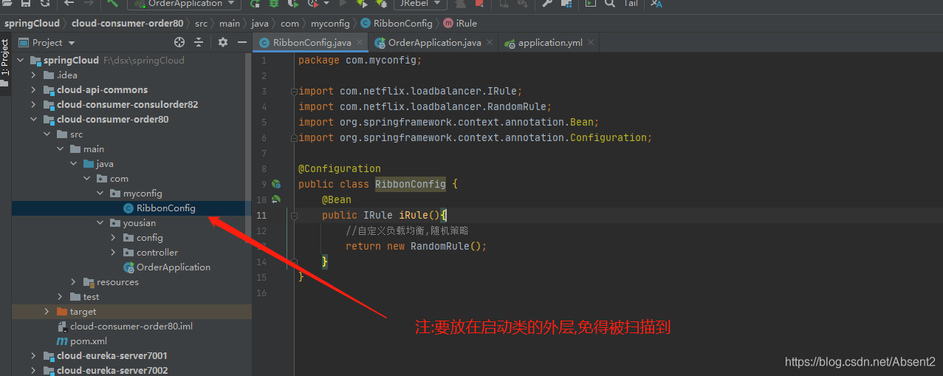Image resolution: width=943 pixels, height=376 pixels.
Task: Expand the cloud-consumer-consulorder82 module
Action: 33,105
